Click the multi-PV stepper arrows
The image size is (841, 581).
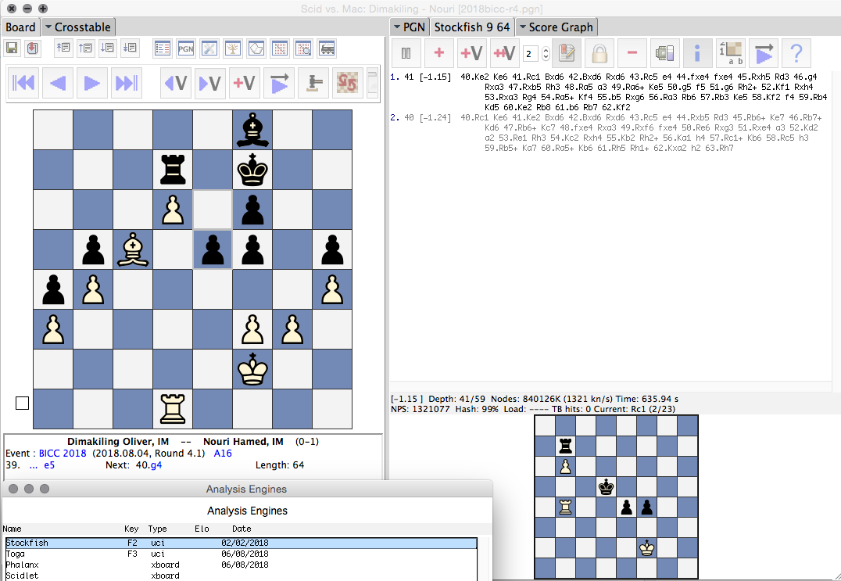pyautogui.click(x=546, y=54)
